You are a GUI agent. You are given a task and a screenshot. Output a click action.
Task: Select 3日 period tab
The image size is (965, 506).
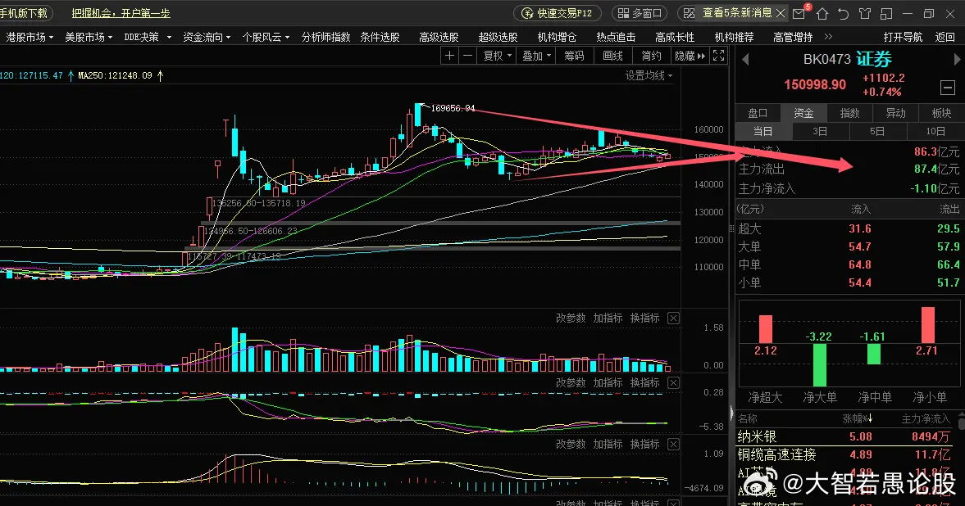coord(821,131)
